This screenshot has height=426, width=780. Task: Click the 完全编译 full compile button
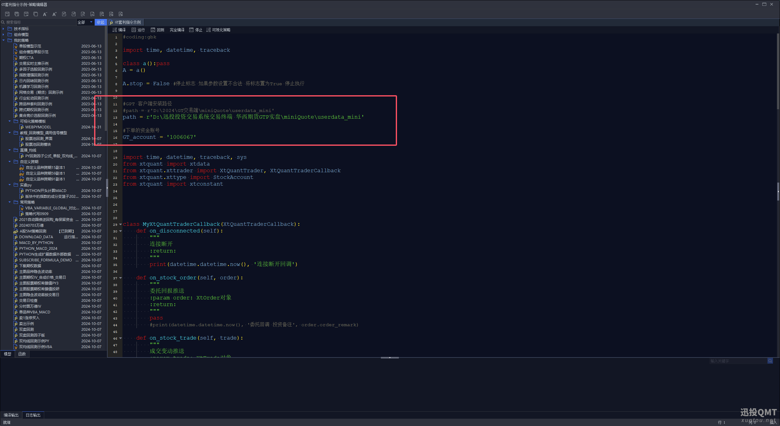pos(177,30)
